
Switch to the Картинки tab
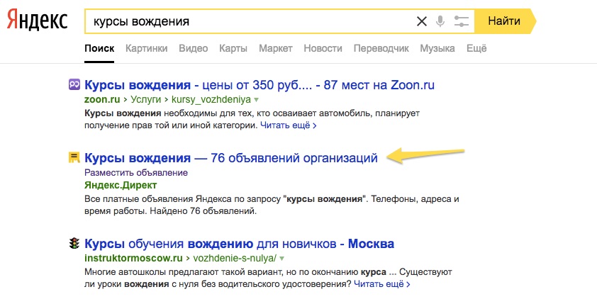click(146, 48)
